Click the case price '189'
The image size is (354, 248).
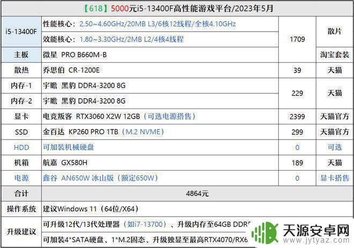[297, 163]
